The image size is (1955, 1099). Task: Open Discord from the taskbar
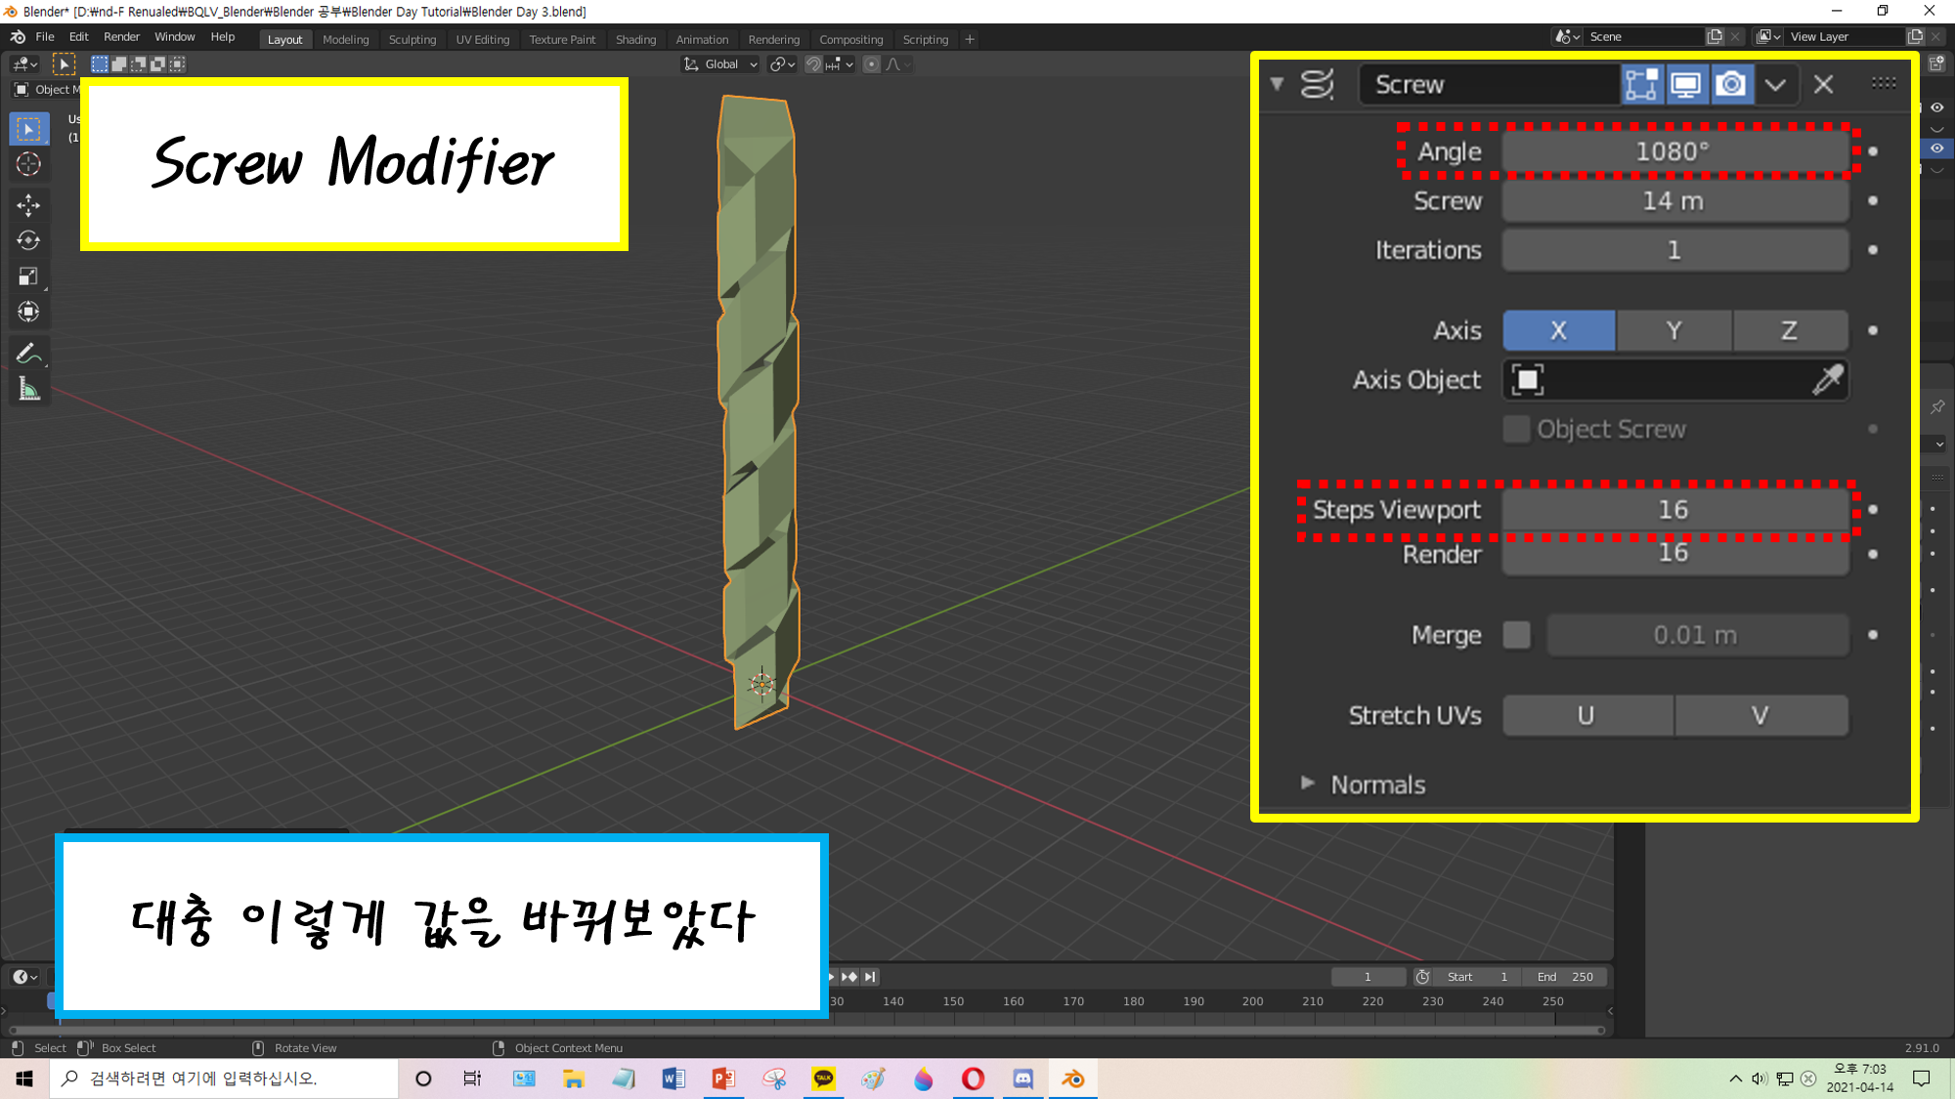(x=1022, y=1078)
